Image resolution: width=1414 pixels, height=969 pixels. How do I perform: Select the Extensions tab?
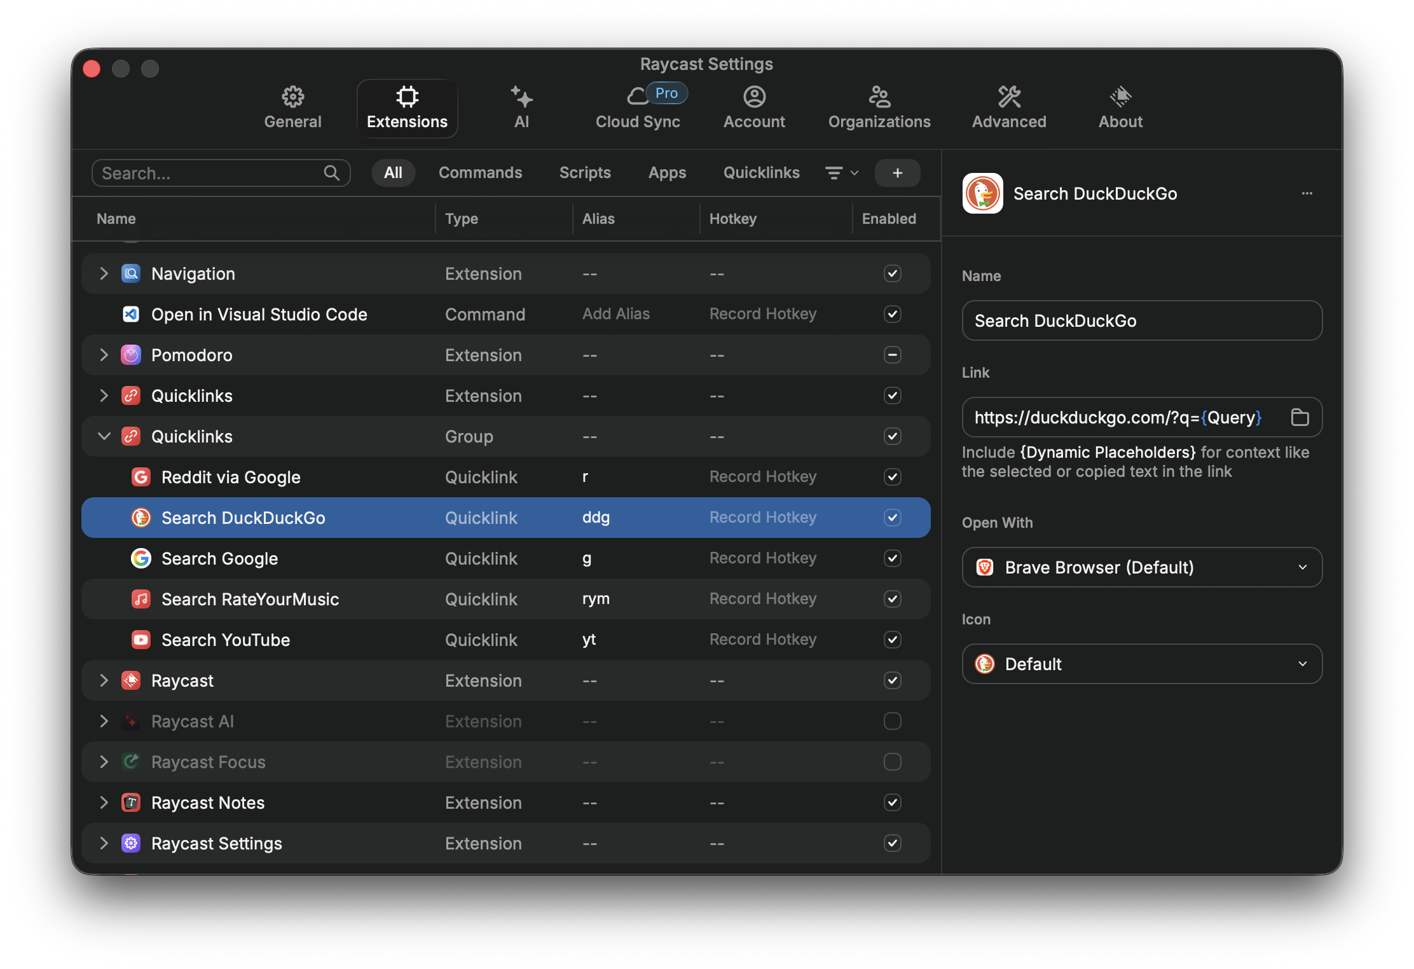pos(407,108)
